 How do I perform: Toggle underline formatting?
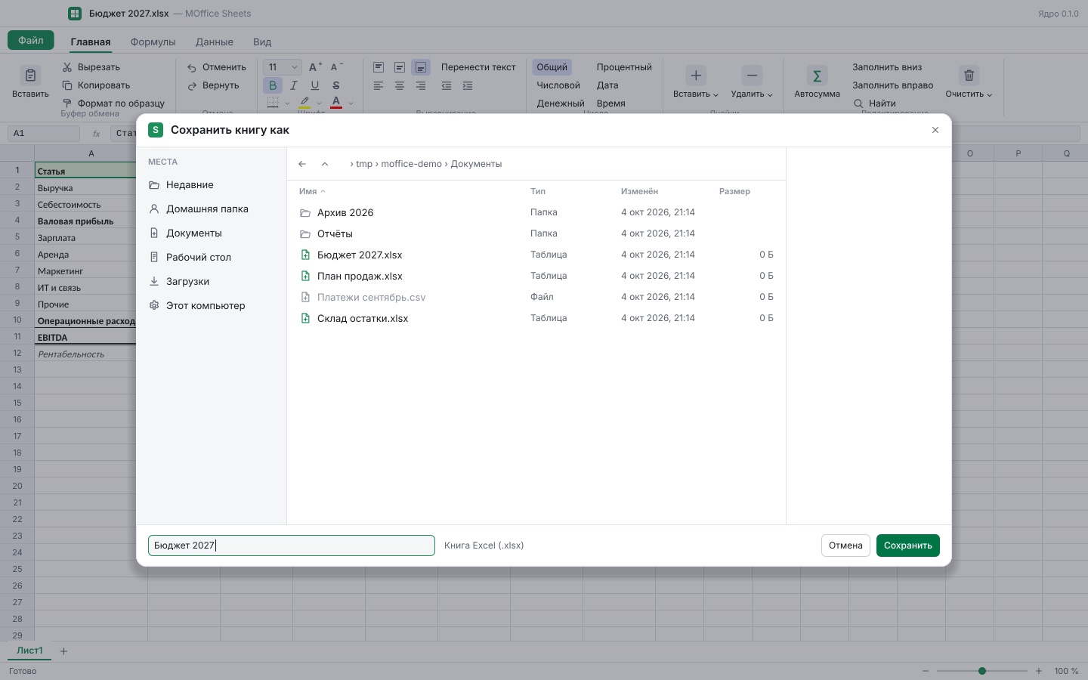pyautogui.click(x=315, y=85)
